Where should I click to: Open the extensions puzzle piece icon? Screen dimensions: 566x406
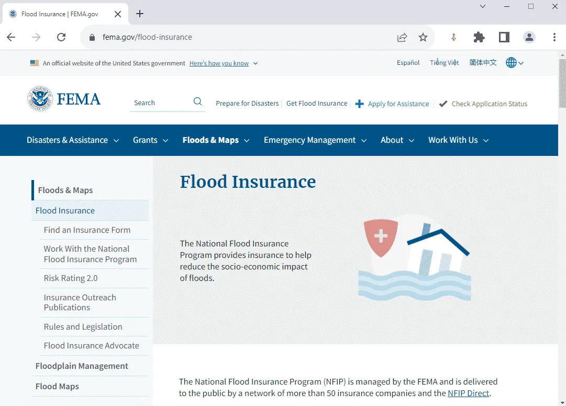pyautogui.click(x=479, y=37)
